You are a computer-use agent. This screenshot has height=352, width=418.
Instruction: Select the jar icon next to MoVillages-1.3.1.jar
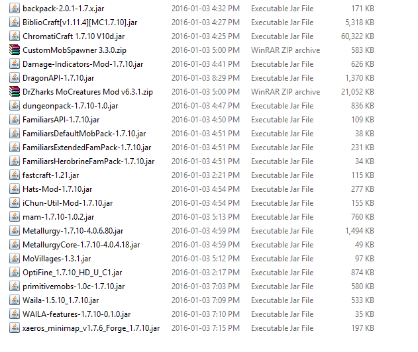(15, 259)
